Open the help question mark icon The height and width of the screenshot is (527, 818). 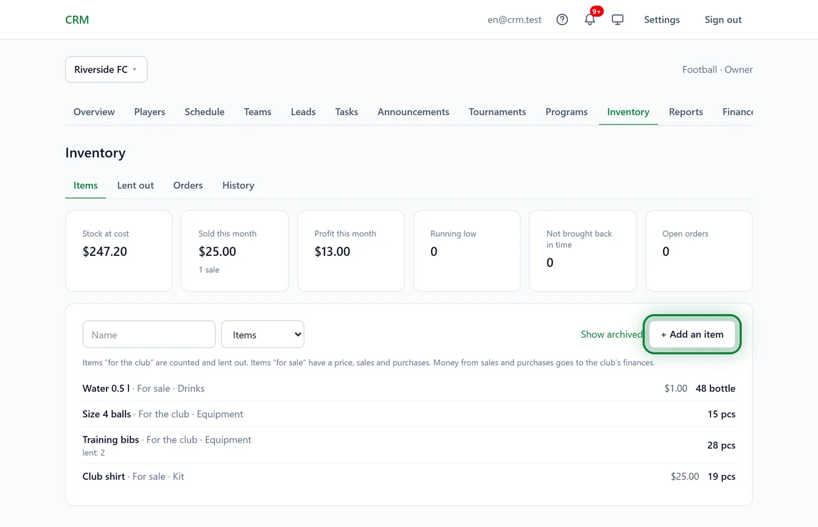pos(562,20)
